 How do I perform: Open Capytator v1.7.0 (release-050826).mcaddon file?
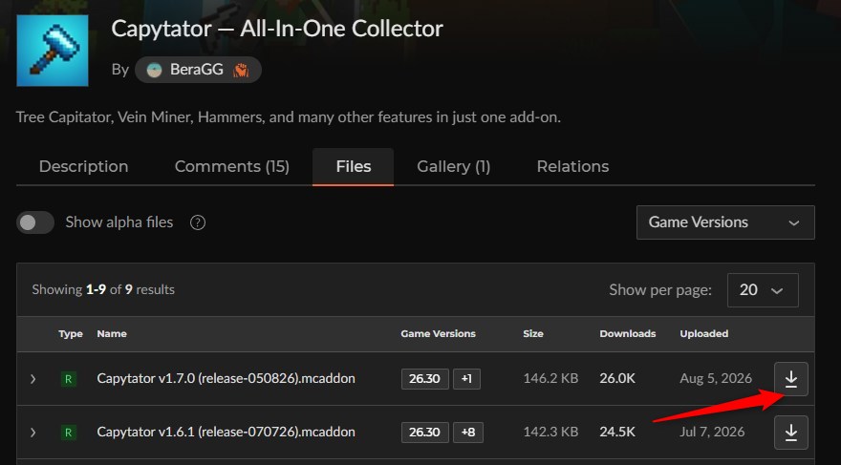tap(226, 378)
